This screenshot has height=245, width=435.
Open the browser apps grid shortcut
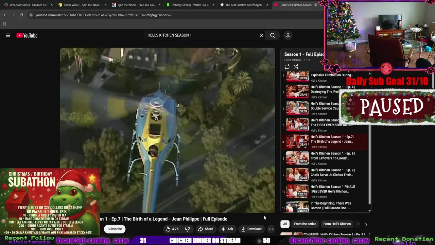coord(4,24)
